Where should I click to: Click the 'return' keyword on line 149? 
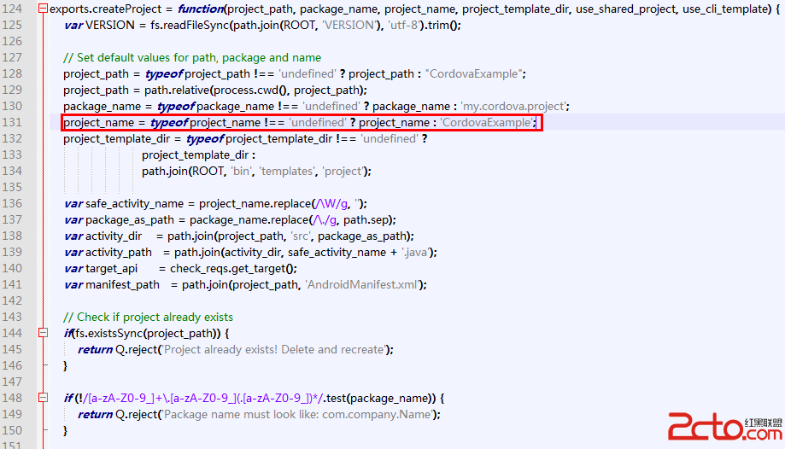pos(95,415)
